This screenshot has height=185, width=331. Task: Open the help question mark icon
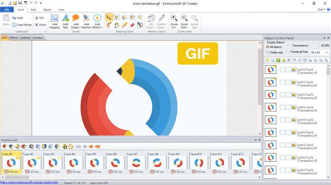click(329, 9)
